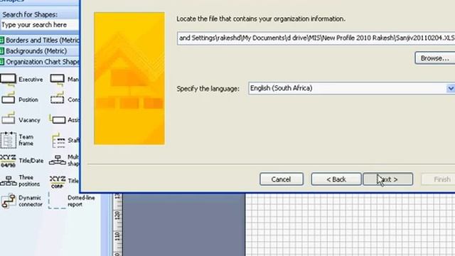The width and height of the screenshot is (455, 256).
Task: Select the Executive shape icon
Action: [8, 80]
